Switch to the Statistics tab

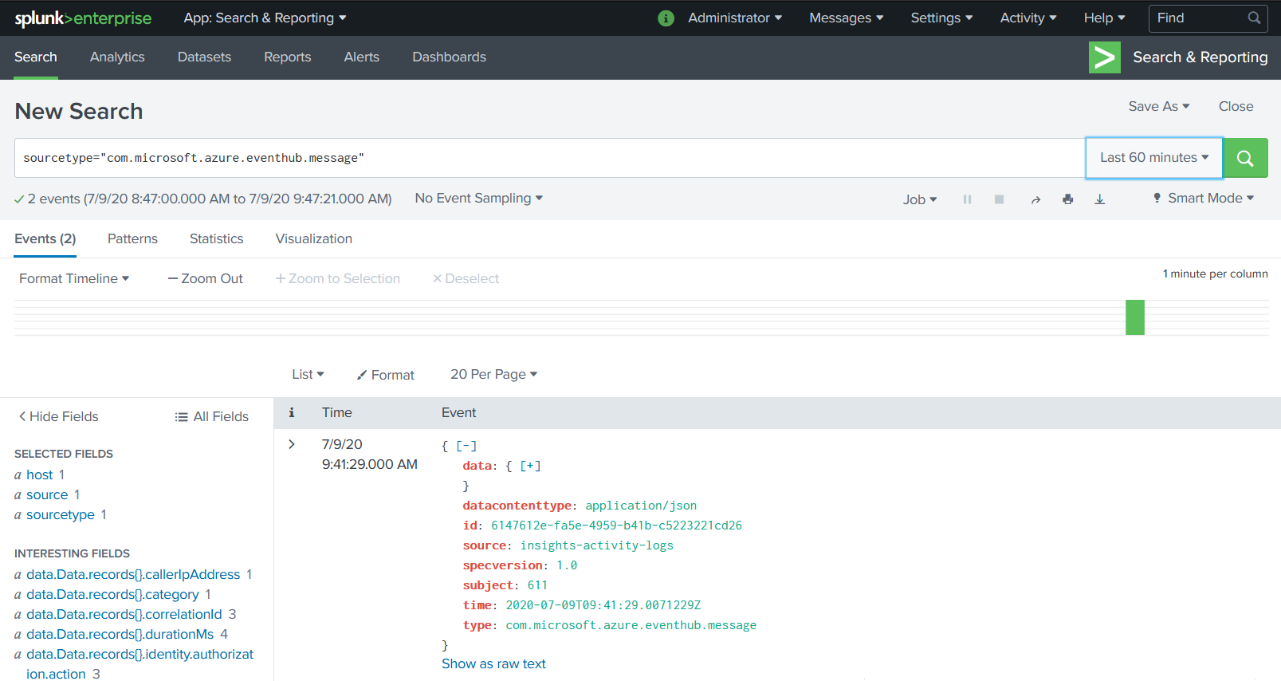[x=216, y=238]
